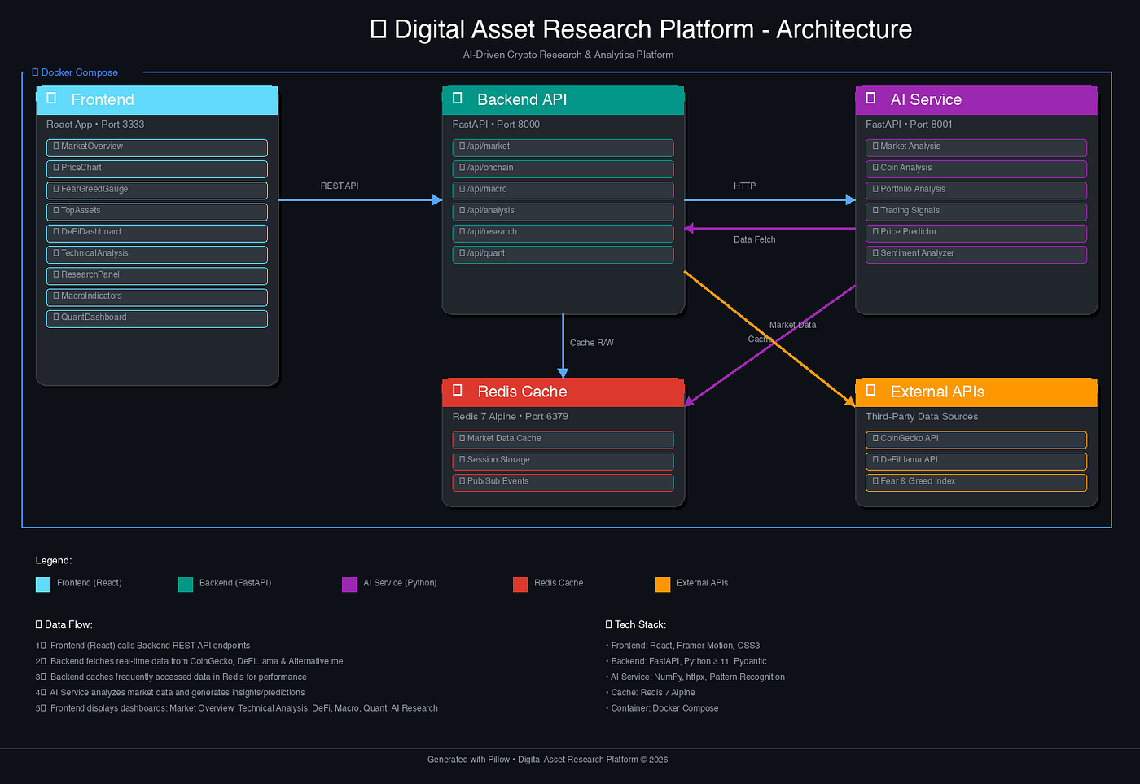
Task: Click the Sentiment Analyzer icon
Action: click(x=875, y=252)
